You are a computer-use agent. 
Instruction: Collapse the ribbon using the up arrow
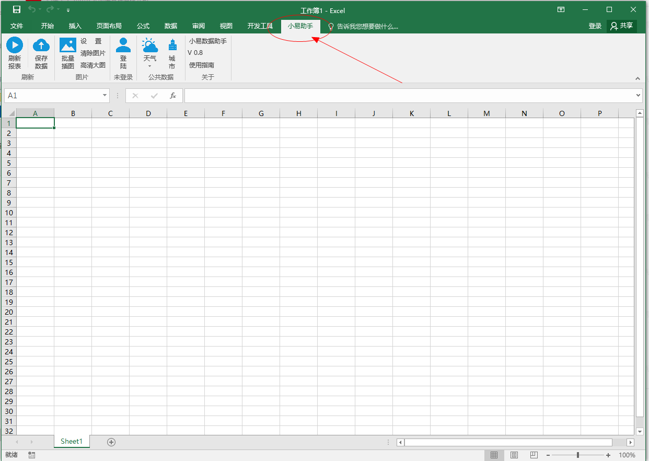point(638,78)
